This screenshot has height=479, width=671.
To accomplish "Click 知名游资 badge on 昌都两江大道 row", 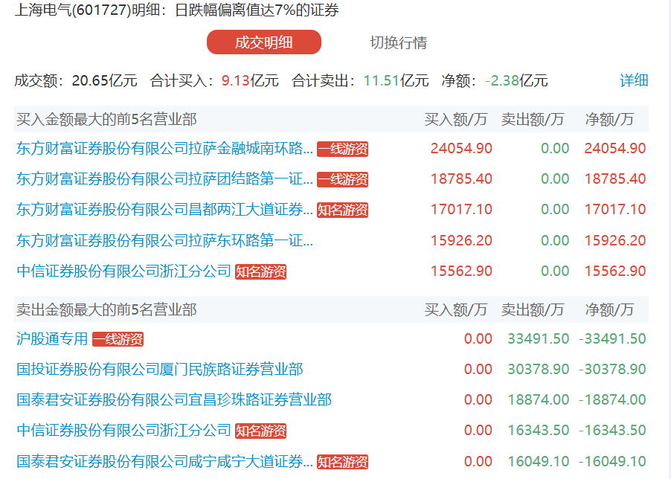I will (x=342, y=210).
